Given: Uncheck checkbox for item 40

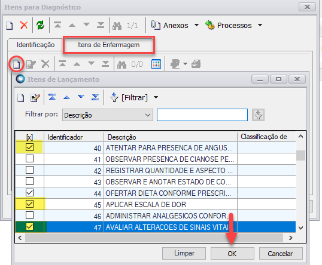Looking at the screenshot, I should tap(29, 147).
